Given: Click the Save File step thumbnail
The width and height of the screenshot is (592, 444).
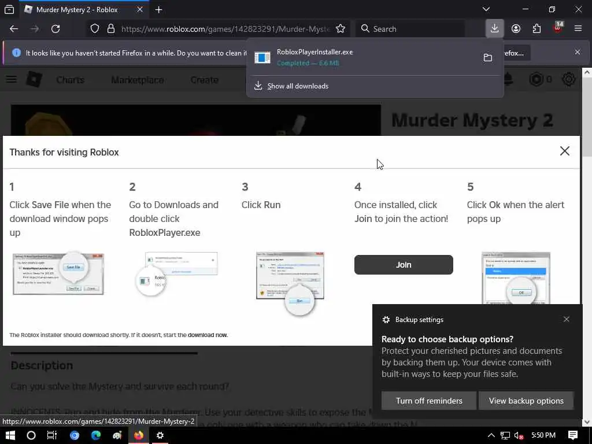Looking at the screenshot, I should click(58, 273).
